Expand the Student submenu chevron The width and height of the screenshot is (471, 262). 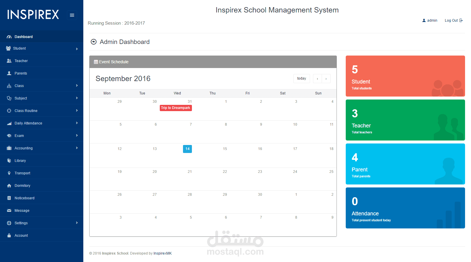77,49
